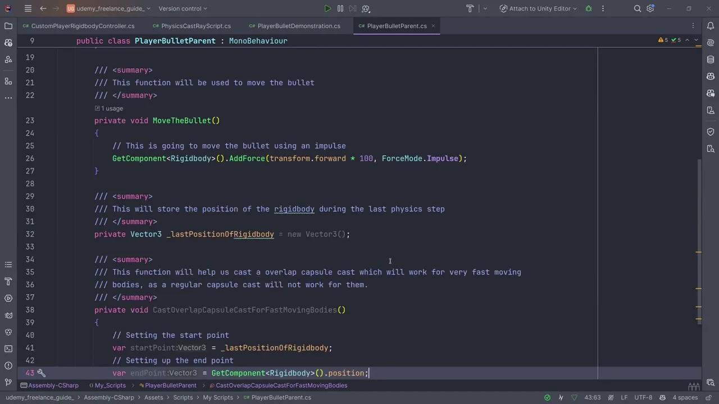Screen dimensions: 719x404
Task: Open the Profiler icon next to Run
Action: pyautogui.click(x=366, y=8)
